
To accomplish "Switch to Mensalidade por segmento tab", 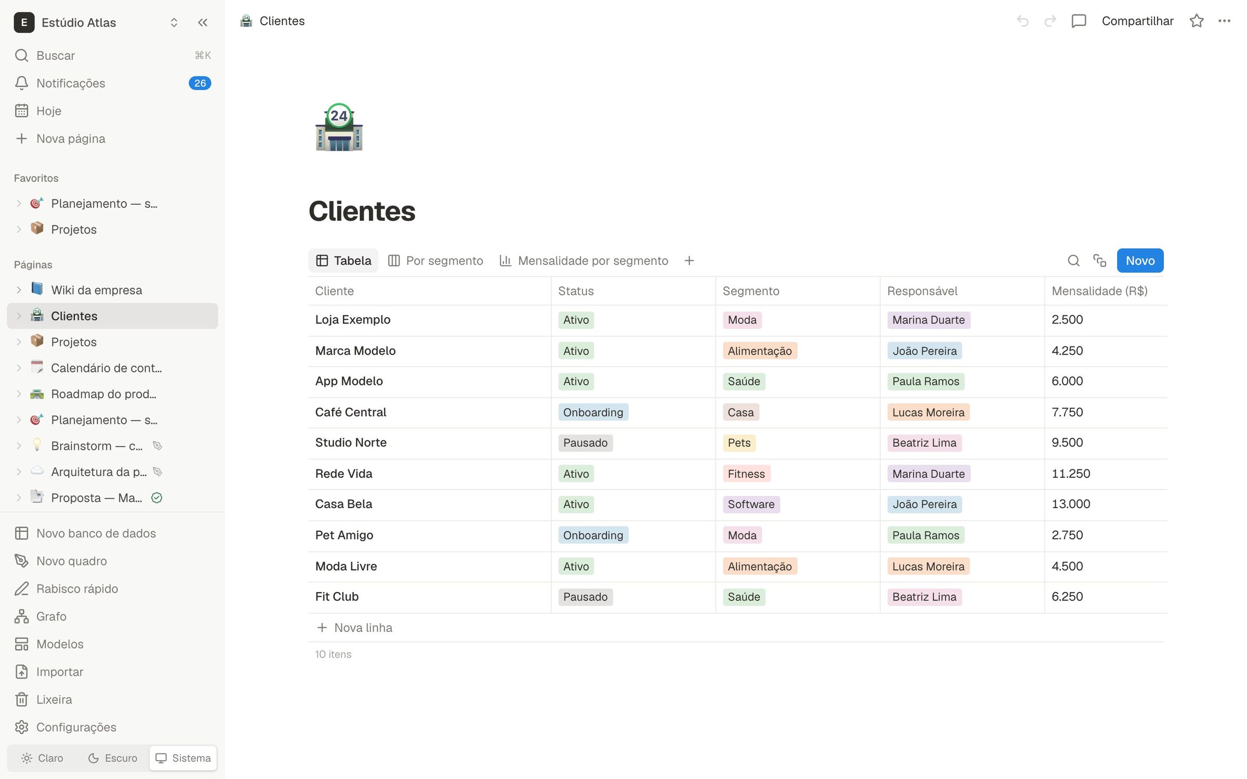I will click(x=583, y=260).
